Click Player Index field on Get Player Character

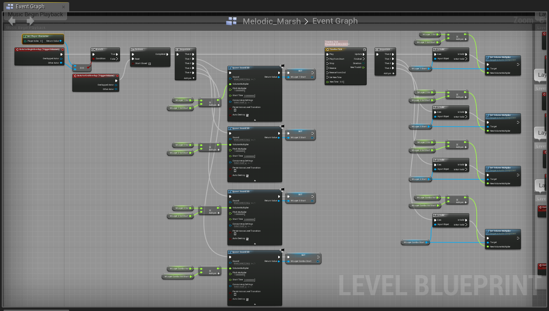[41, 41]
